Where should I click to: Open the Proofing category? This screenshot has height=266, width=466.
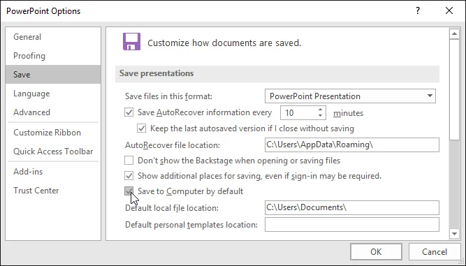53,56
